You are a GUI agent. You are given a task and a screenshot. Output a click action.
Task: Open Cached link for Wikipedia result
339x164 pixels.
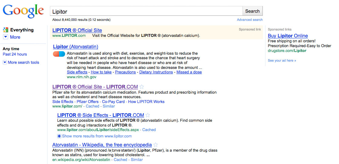click(x=120, y=160)
